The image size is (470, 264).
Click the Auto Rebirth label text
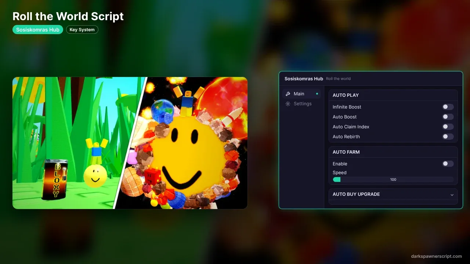point(346,137)
